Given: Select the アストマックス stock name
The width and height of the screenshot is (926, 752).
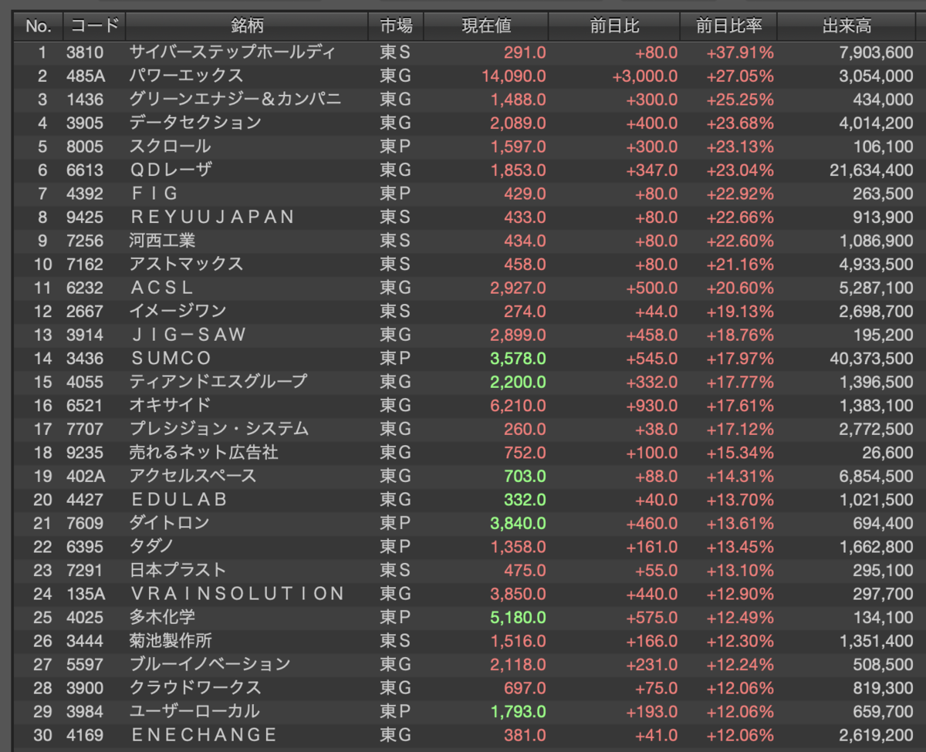Looking at the screenshot, I should point(186,264).
